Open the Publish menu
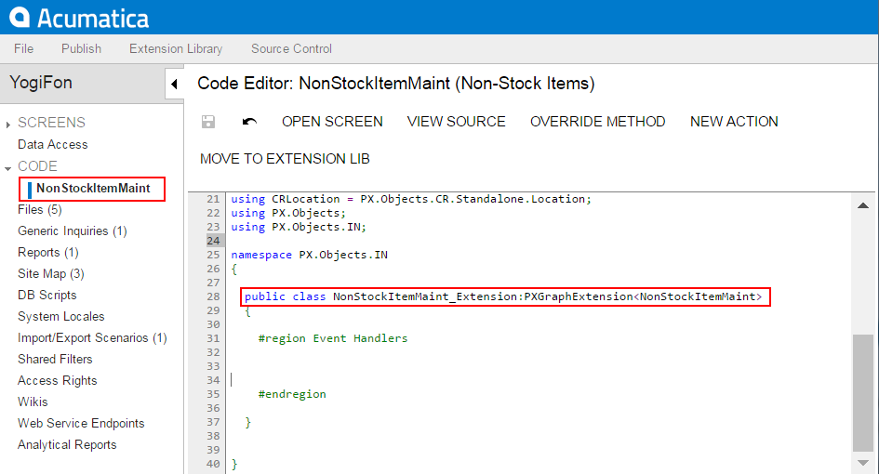879x474 pixels. [81, 48]
